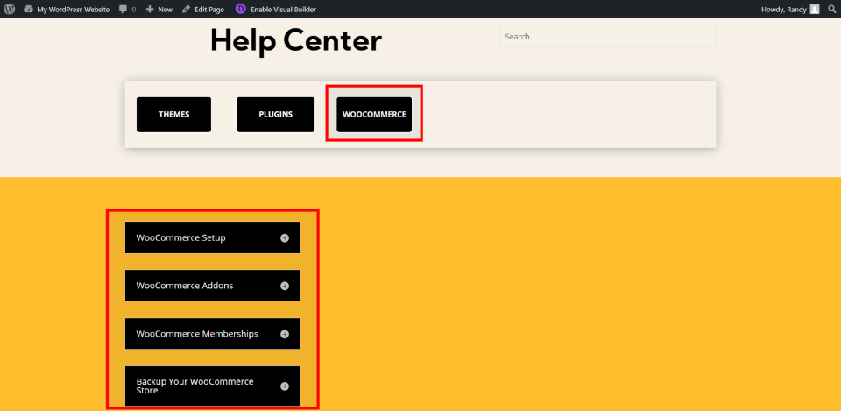Click Enable Visual Builder link
This screenshot has height=411, width=841.
tap(283, 10)
